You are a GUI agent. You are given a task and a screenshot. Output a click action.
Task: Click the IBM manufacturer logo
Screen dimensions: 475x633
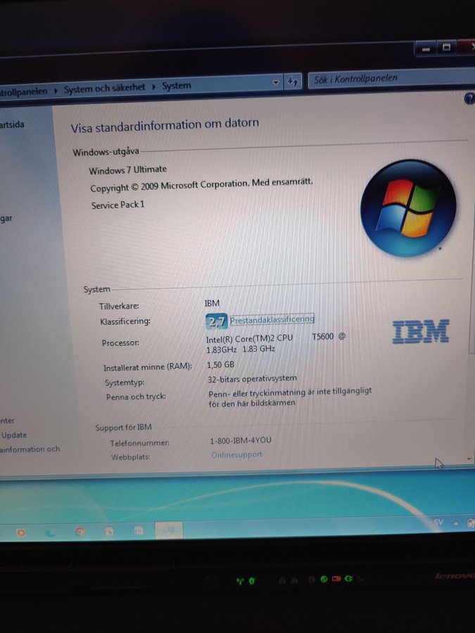pyautogui.click(x=420, y=332)
